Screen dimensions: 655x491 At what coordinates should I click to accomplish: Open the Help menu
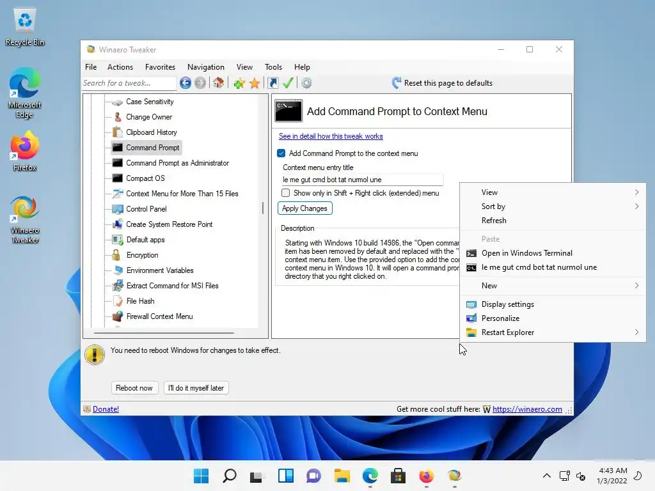(302, 66)
